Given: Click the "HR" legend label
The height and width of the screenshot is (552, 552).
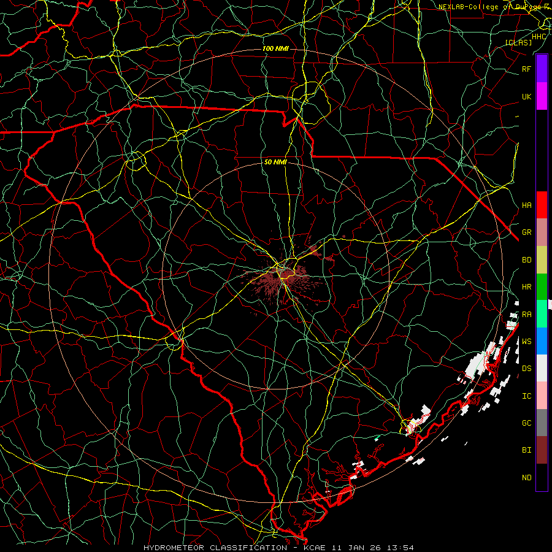Looking at the screenshot, I should click(x=526, y=287).
